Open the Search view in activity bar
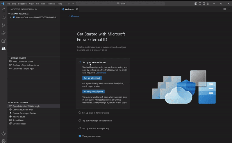 3,18
